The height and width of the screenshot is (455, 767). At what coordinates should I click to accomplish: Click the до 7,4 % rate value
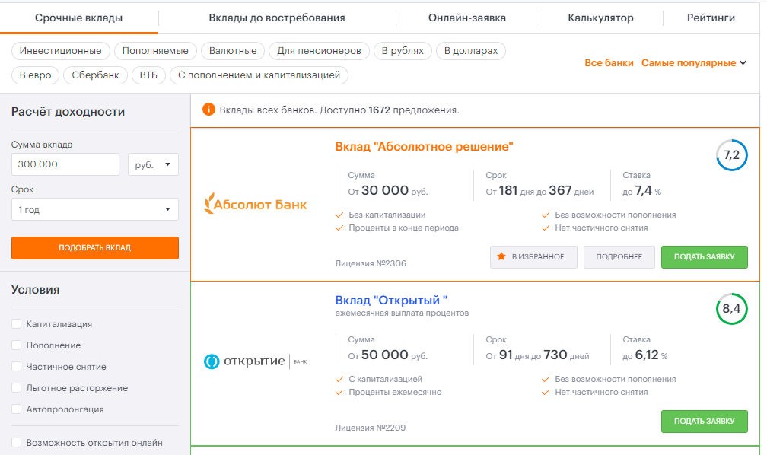[641, 190]
